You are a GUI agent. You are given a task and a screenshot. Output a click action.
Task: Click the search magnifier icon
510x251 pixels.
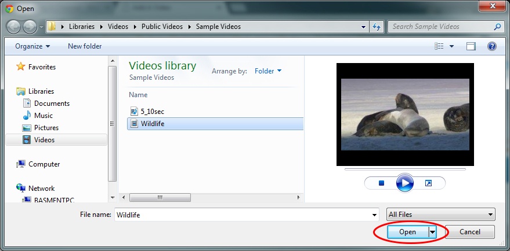point(497,27)
